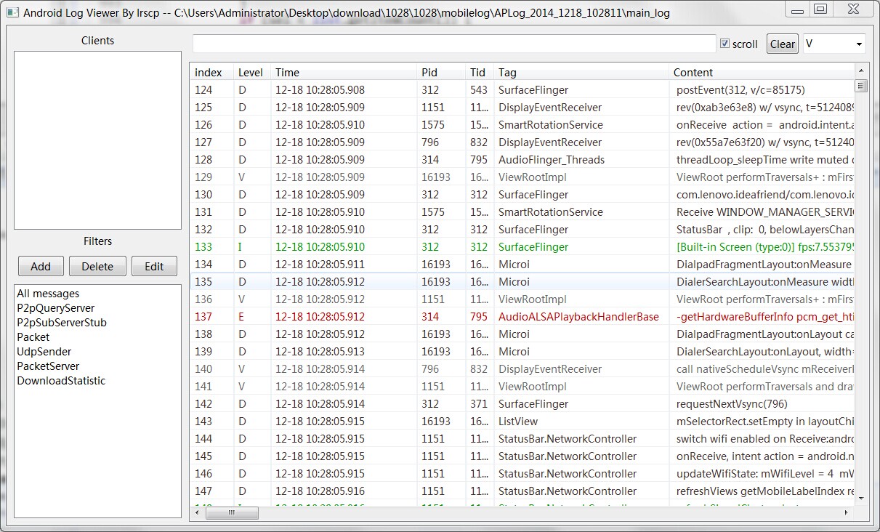Click ListView tag in row 143
This screenshot has height=532, width=880.
[518, 422]
